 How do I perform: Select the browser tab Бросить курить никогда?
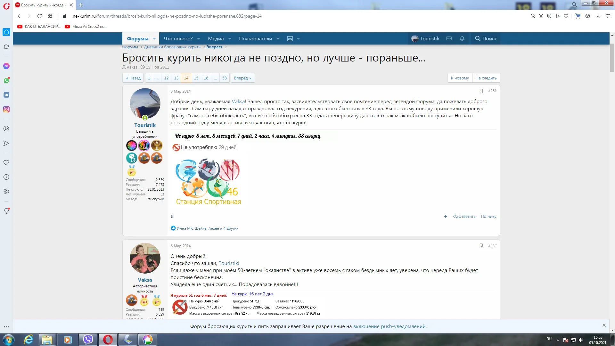pyautogui.click(x=42, y=5)
